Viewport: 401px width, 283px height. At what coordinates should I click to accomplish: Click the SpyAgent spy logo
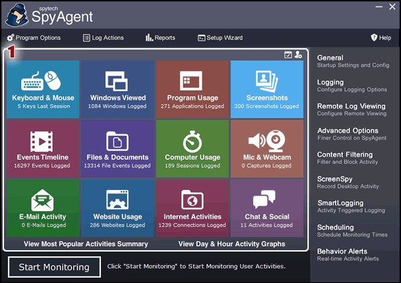tap(17, 15)
